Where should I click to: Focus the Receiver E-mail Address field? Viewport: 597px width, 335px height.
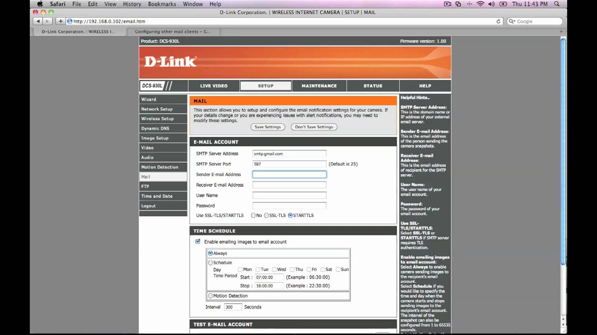tap(289, 185)
